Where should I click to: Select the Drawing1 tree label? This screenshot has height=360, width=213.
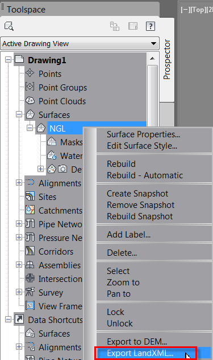[47, 60]
